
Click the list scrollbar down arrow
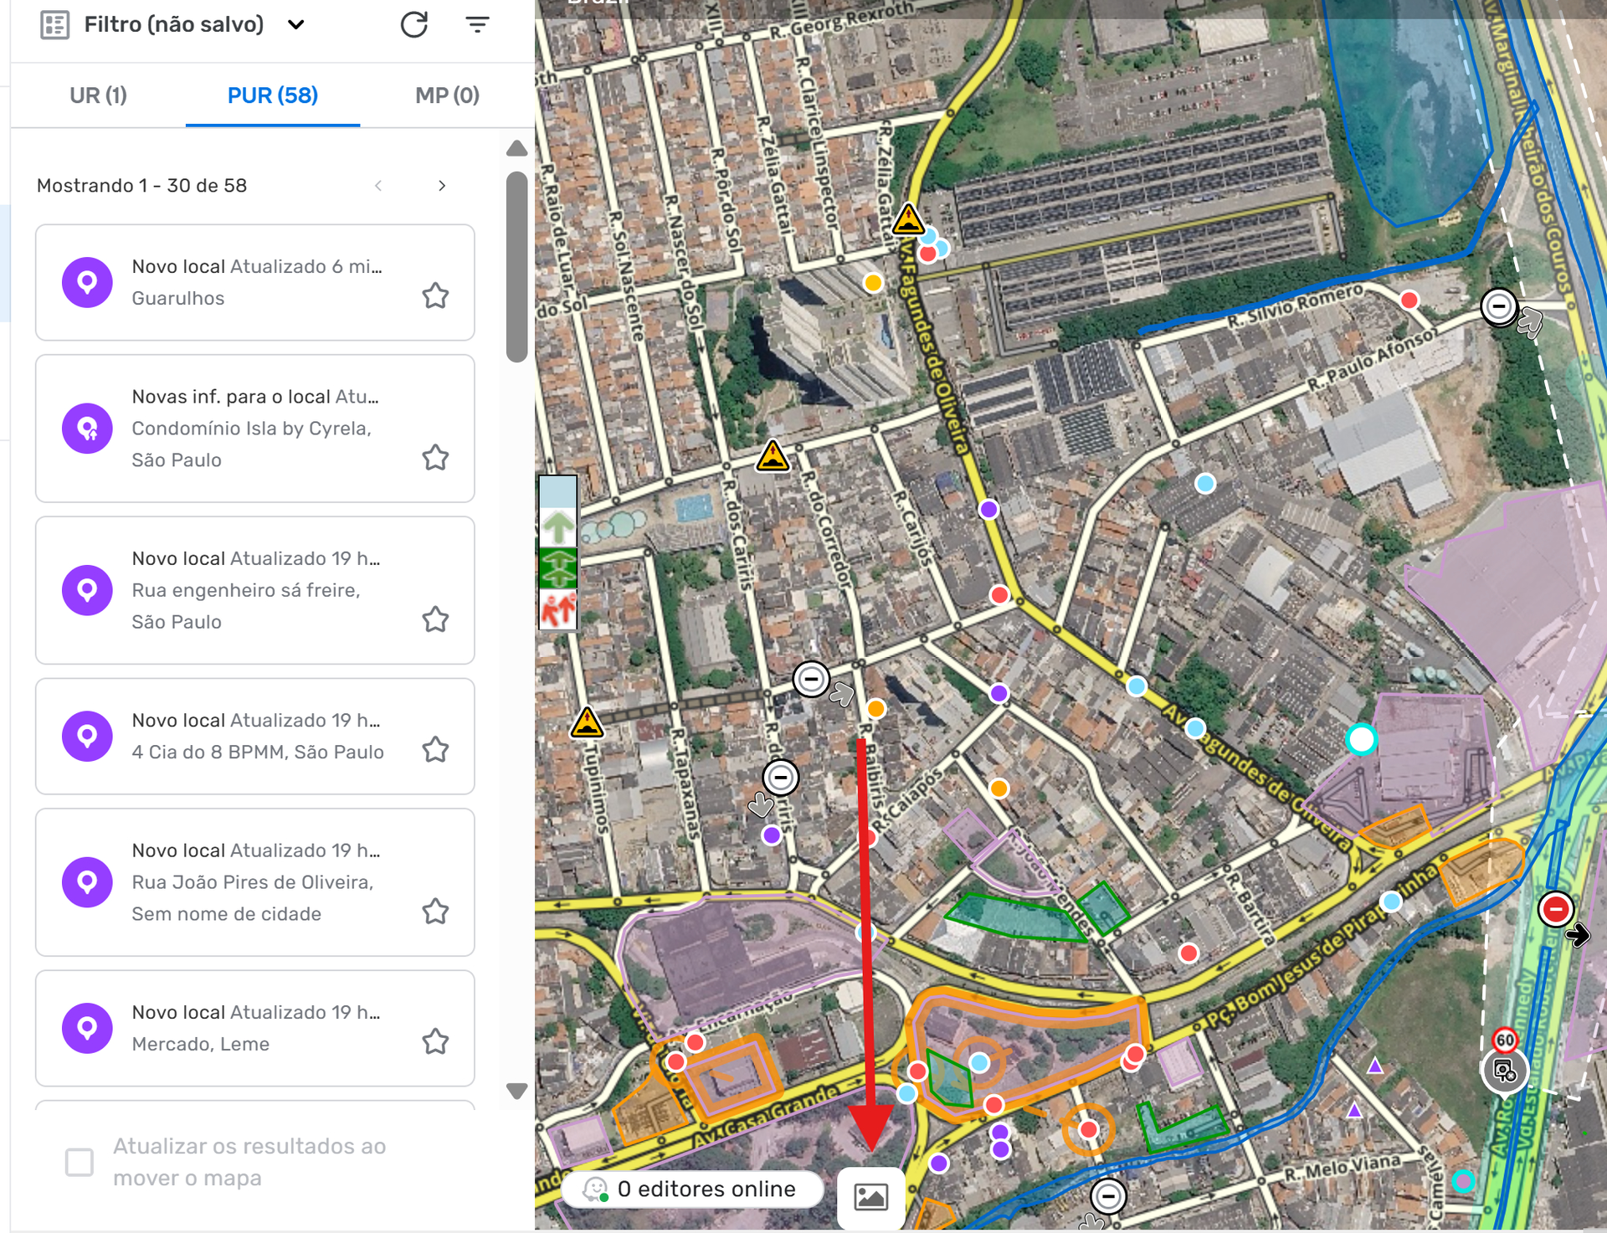(x=516, y=1091)
